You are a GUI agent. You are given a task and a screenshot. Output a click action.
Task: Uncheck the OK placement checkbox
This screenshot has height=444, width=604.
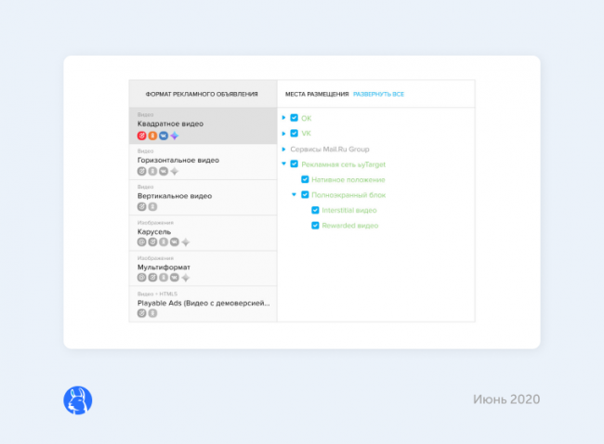(295, 118)
